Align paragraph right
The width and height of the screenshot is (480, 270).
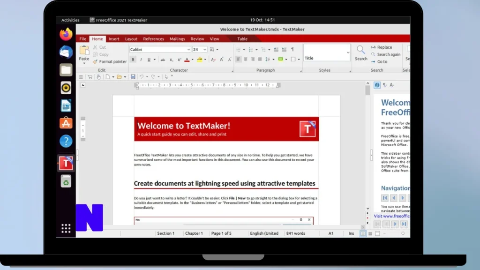click(253, 59)
